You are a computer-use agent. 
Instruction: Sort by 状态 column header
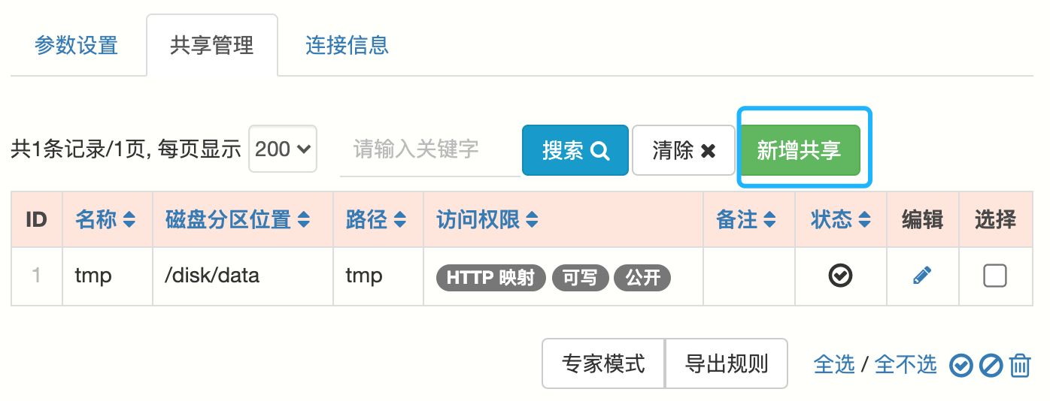point(840,220)
